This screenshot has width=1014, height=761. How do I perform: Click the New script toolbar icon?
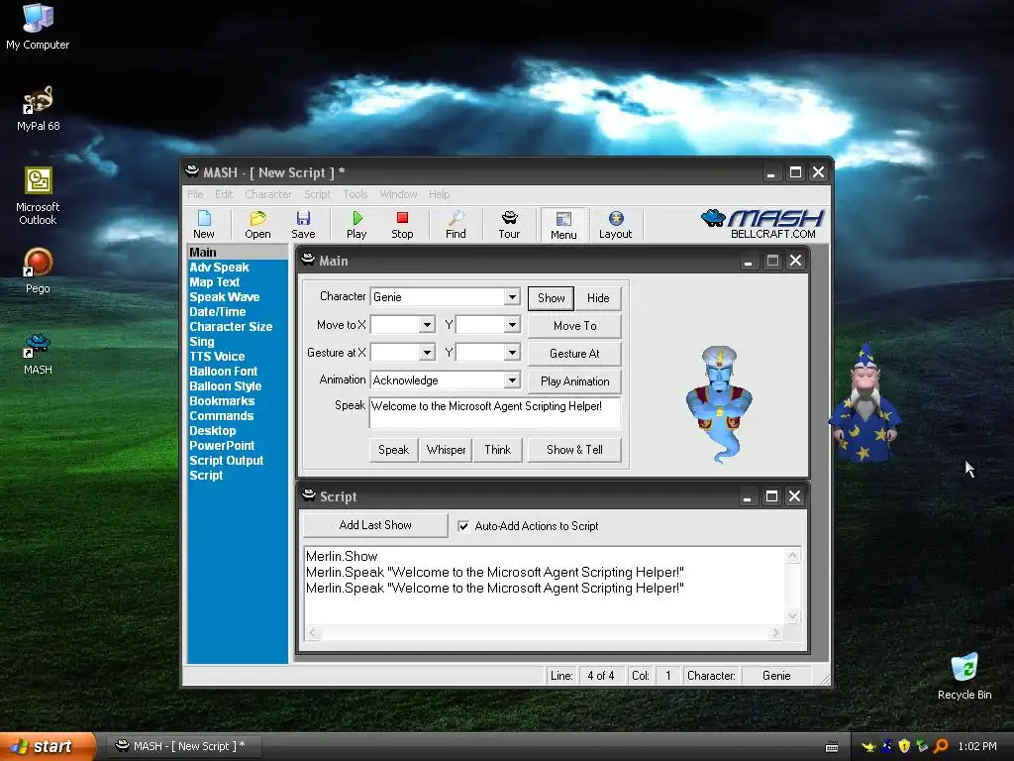click(x=204, y=225)
